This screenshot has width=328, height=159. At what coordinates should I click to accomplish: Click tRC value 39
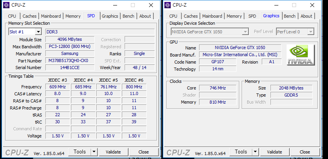134,122
